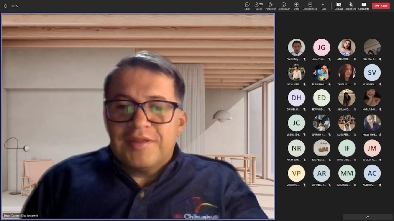The image size is (394, 221).
Task: Click the shield security icon at top left
Action: coord(5,6)
